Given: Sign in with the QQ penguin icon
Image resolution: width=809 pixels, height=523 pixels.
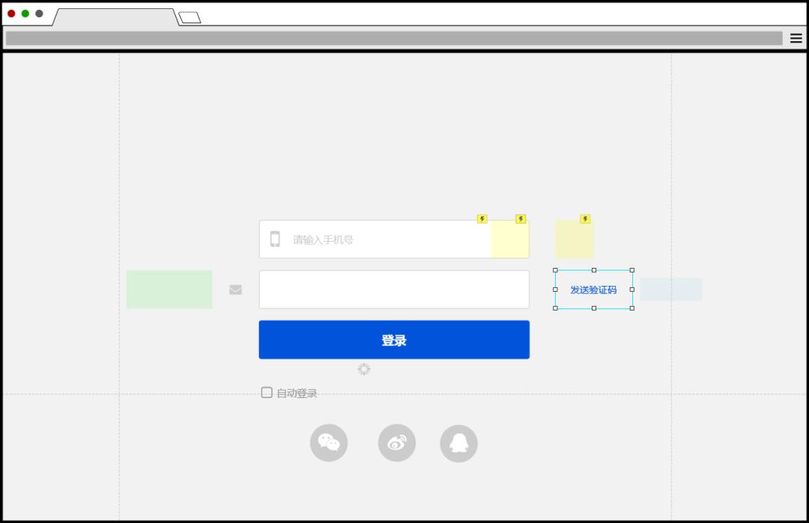Looking at the screenshot, I should 458,443.
